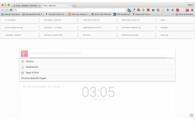Click the Friday, June 03 date text
Image resolution: width=195 pixels, height=121 pixels.
(x=98, y=100)
